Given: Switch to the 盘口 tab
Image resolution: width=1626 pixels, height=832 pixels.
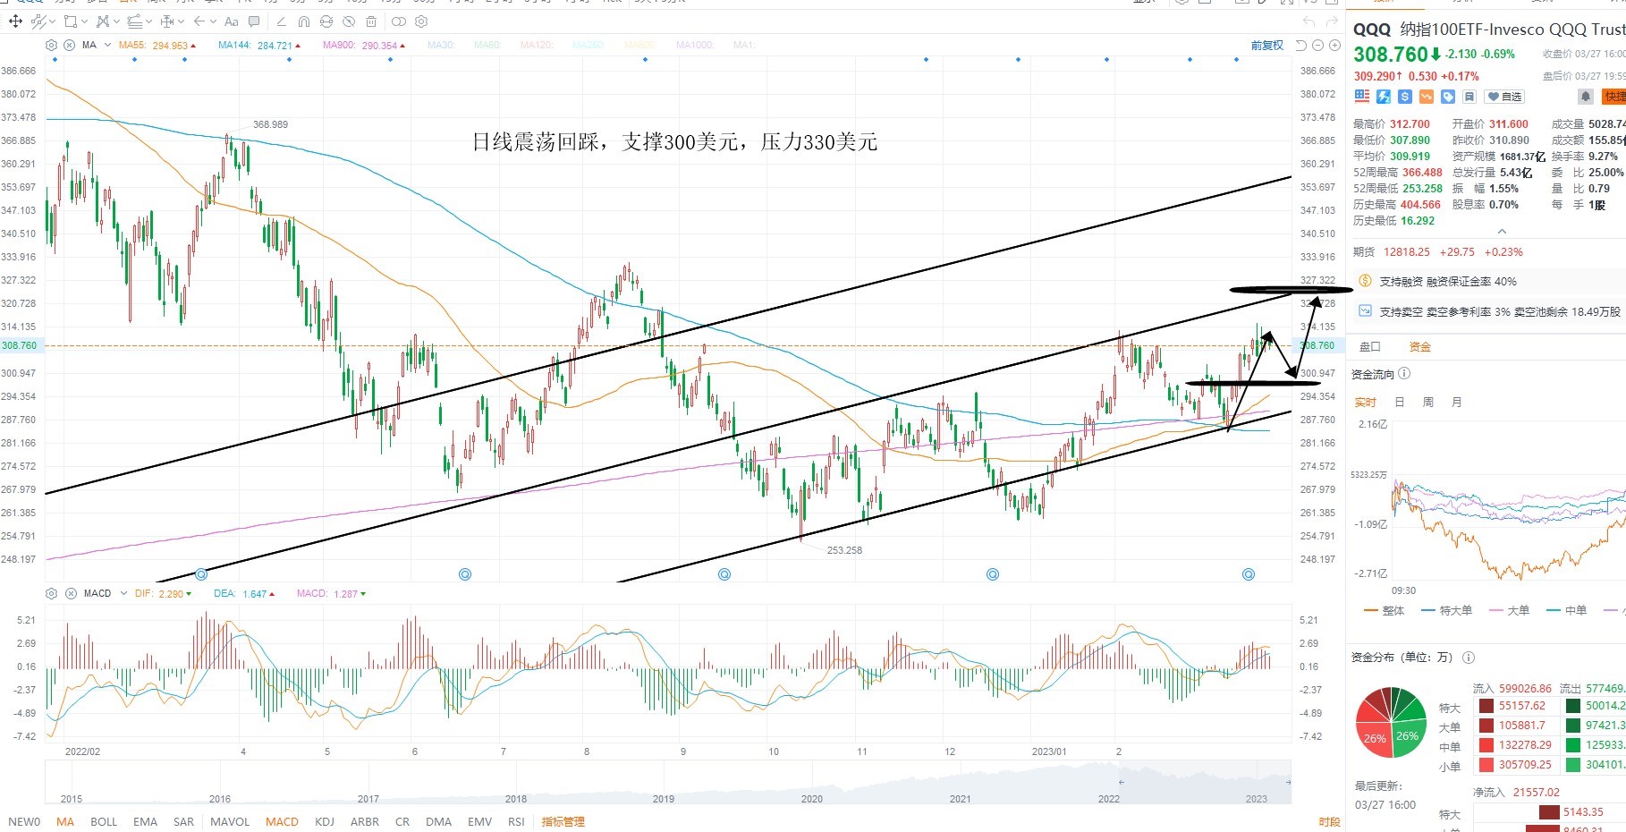Looking at the screenshot, I should (x=1370, y=347).
